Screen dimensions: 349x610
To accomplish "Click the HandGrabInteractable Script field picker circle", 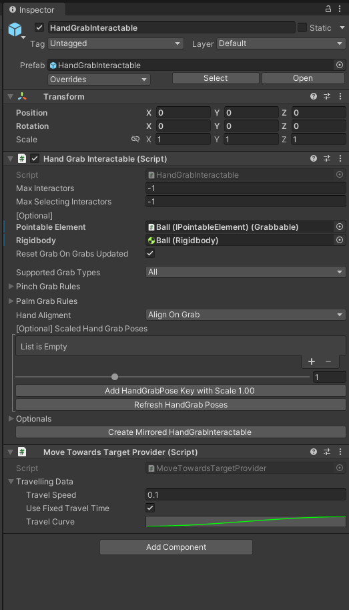I will point(340,174).
